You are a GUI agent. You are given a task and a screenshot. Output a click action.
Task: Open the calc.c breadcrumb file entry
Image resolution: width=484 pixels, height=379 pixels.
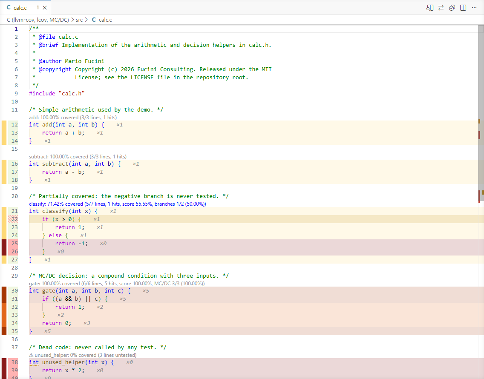coord(105,20)
